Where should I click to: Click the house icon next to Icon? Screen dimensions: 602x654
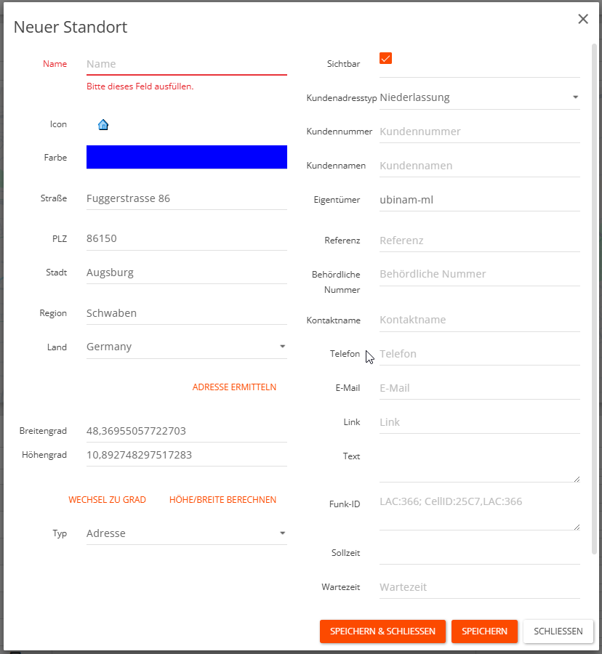pos(103,124)
